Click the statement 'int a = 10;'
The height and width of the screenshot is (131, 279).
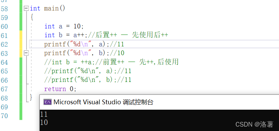[x=64, y=26]
